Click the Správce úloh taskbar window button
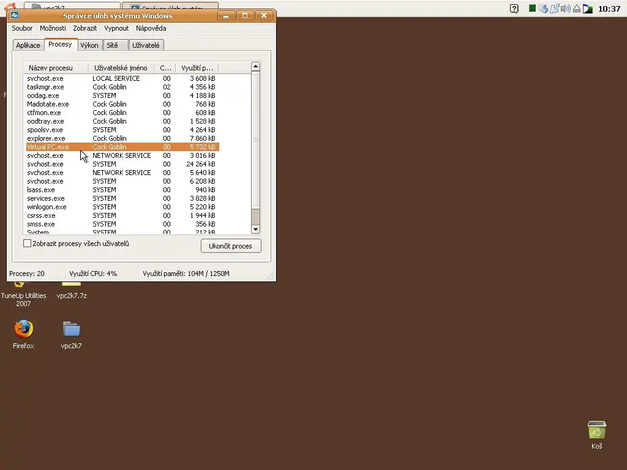Screen dimensions: 627x470 point(170,6)
